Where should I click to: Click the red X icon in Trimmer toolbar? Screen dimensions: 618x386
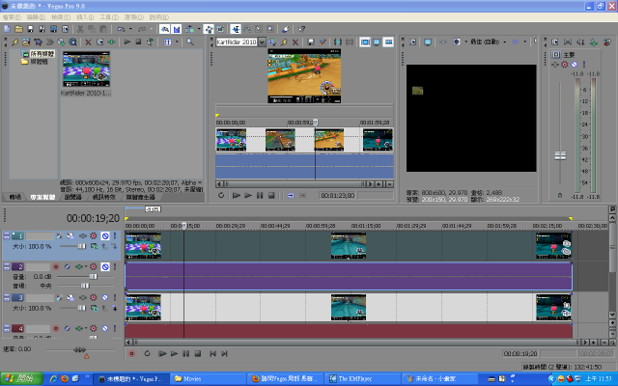click(295, 42)
